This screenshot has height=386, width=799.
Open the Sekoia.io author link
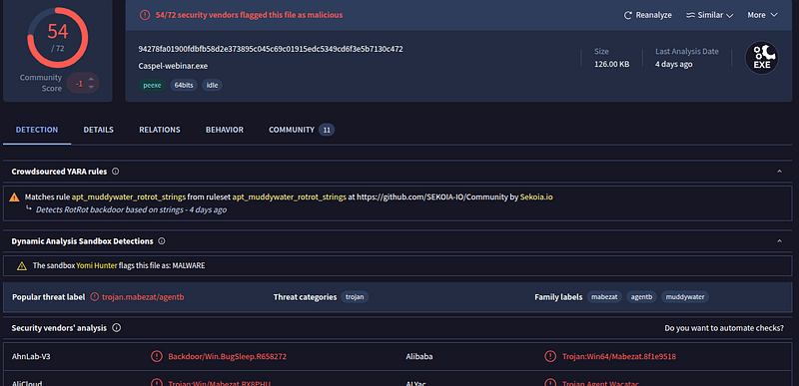tap(536, 196)
